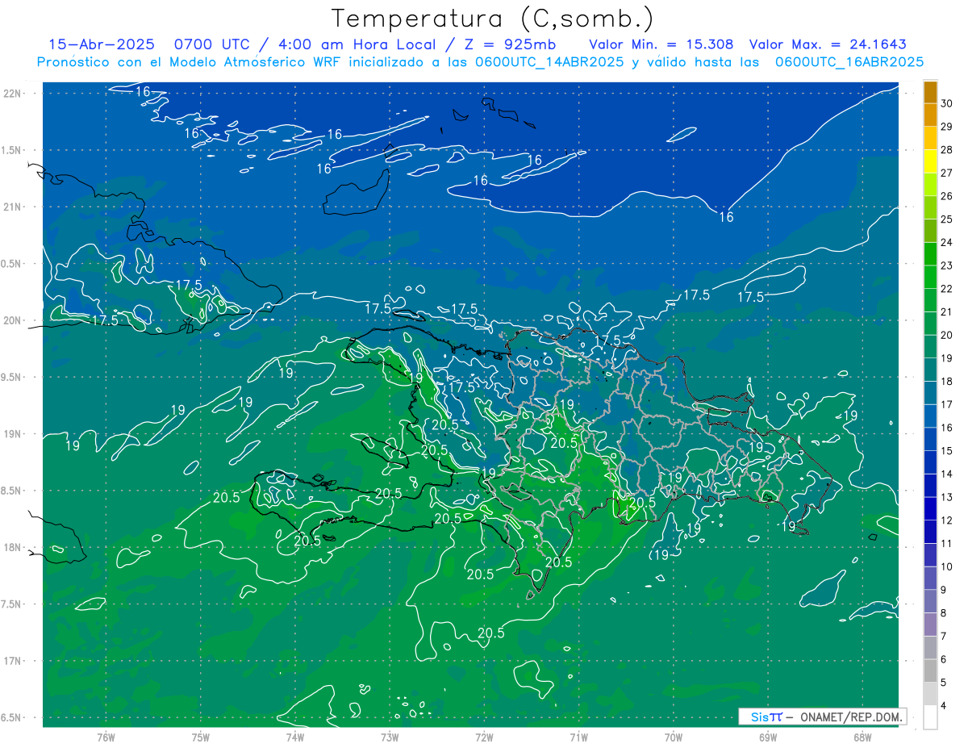Click the legend value label '10'

948,567
